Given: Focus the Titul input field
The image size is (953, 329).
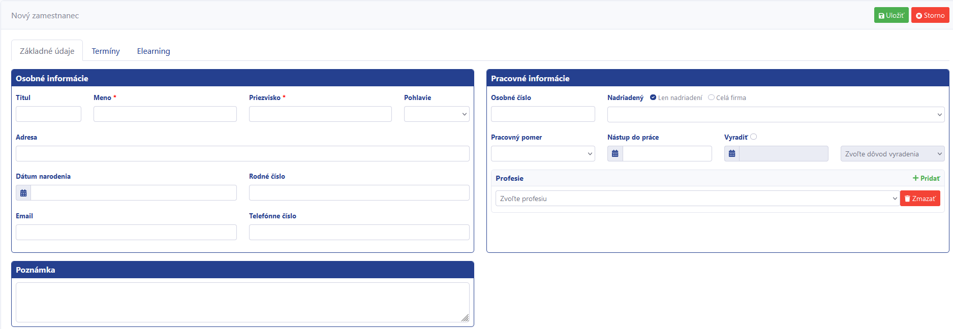Looking at the screenshot, I should 48,114.
